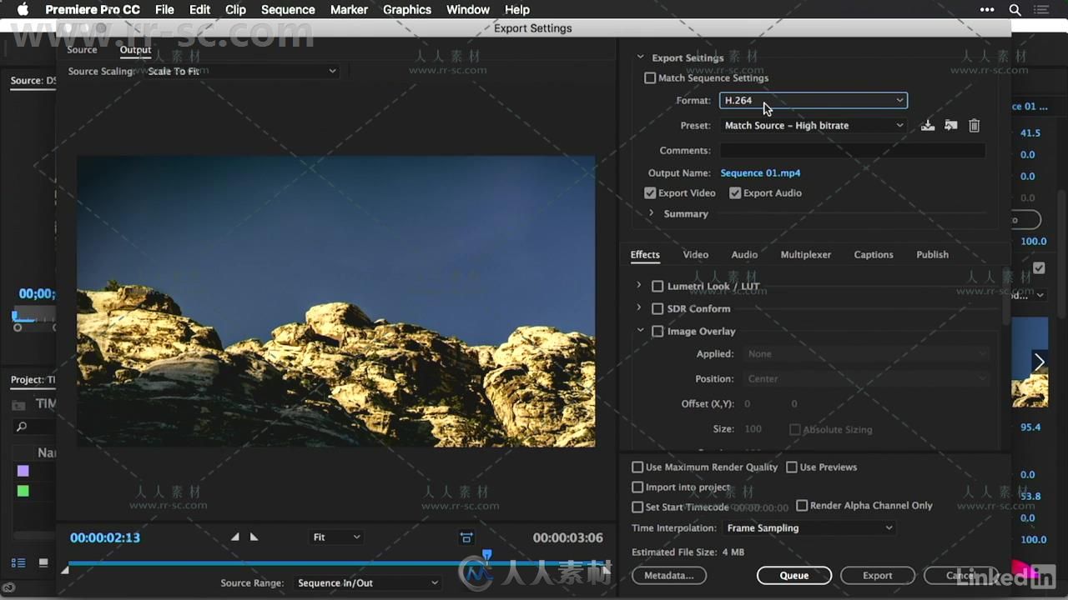Collapse the Image Overlay options

(641, 330)
